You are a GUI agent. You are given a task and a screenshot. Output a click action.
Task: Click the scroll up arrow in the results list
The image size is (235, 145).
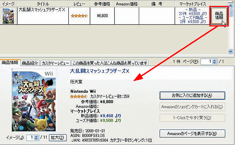click(x=231, y=6)
